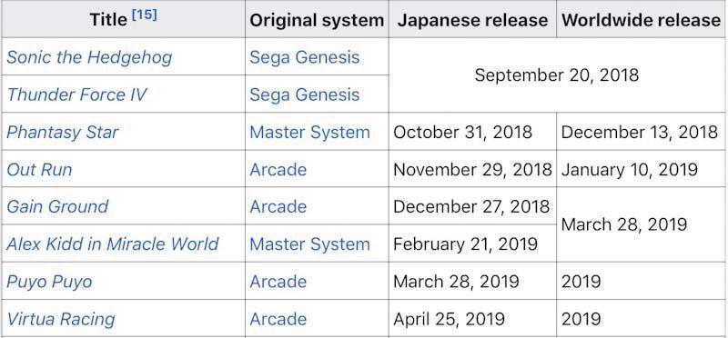Open Arcade link in Gain Ground row
The image size is (728, 338).
click(x=278, y=206)
